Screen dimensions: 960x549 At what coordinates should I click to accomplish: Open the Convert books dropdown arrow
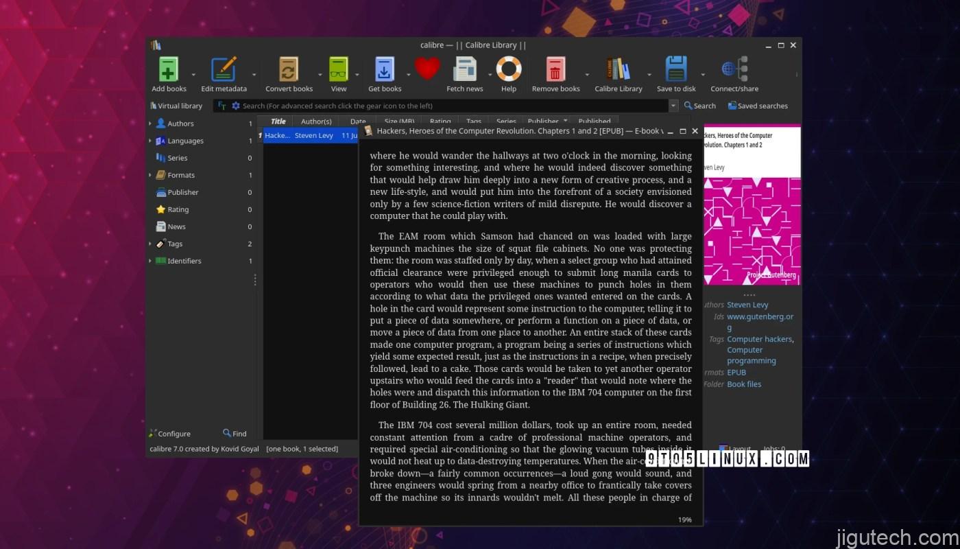pos(320,74)
